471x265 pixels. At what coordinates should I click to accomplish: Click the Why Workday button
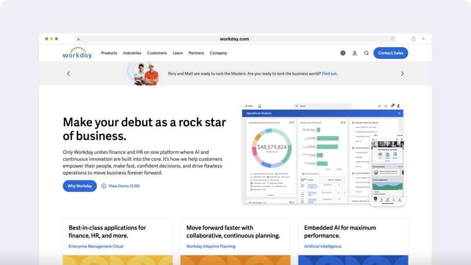click(x=80, y=186)
